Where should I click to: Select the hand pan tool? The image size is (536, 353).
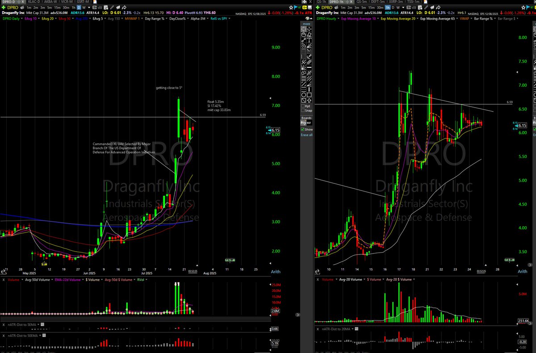tap(303, 34)
